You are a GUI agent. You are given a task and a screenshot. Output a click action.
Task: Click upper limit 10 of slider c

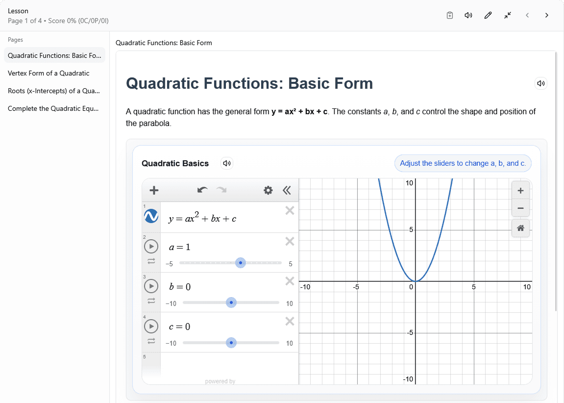[x=290, y=343]
